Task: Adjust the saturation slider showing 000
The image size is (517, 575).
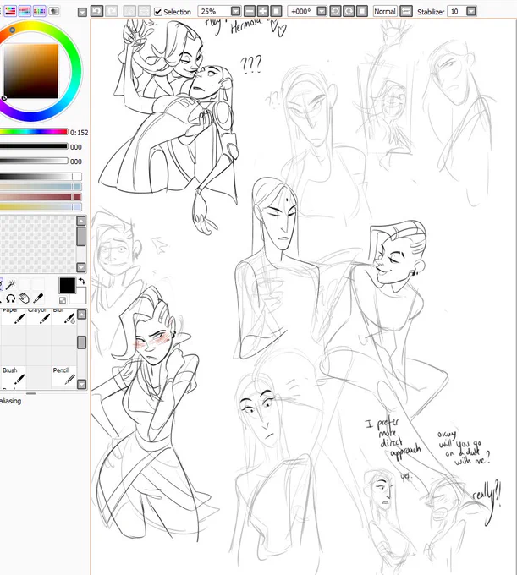Action: click(x=34, y=146)
